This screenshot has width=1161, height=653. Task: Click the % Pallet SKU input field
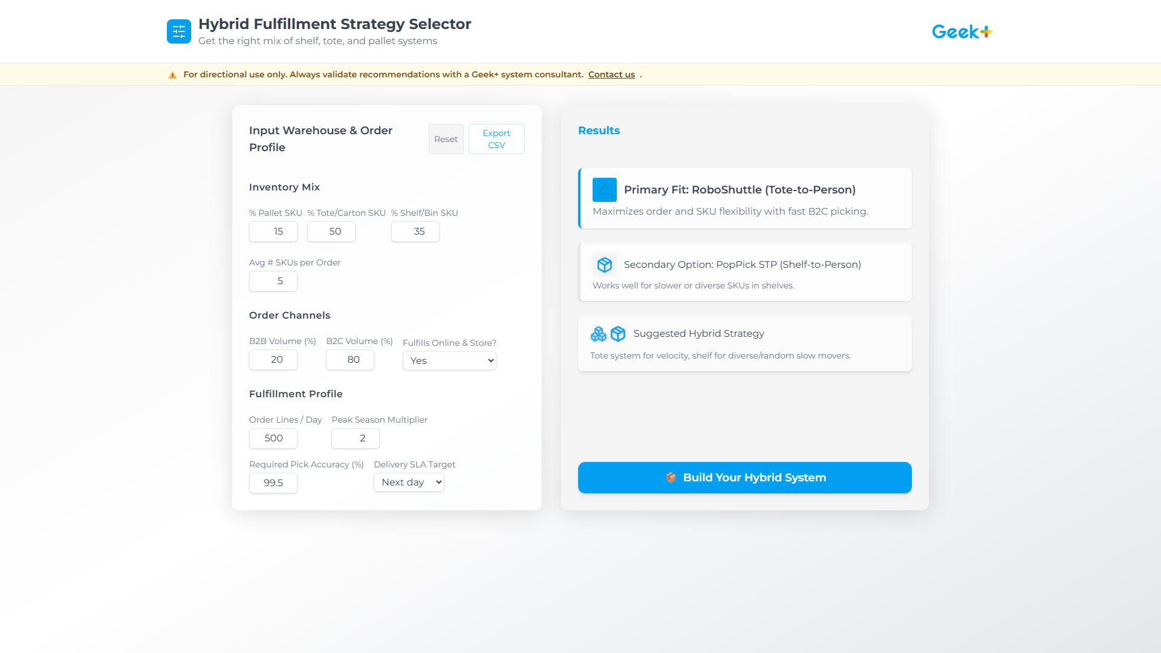(273, 232)
